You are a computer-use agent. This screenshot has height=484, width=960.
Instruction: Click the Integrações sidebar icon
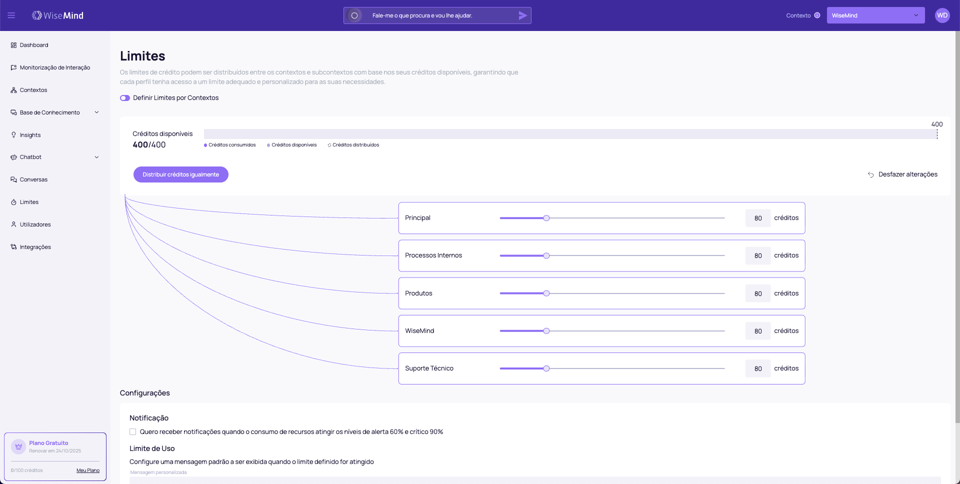pyautogui.click(x=13, y=247)
